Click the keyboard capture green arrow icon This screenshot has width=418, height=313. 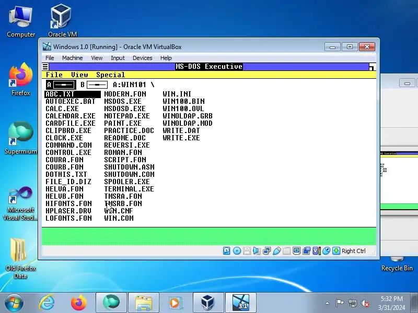pos(336,251)
